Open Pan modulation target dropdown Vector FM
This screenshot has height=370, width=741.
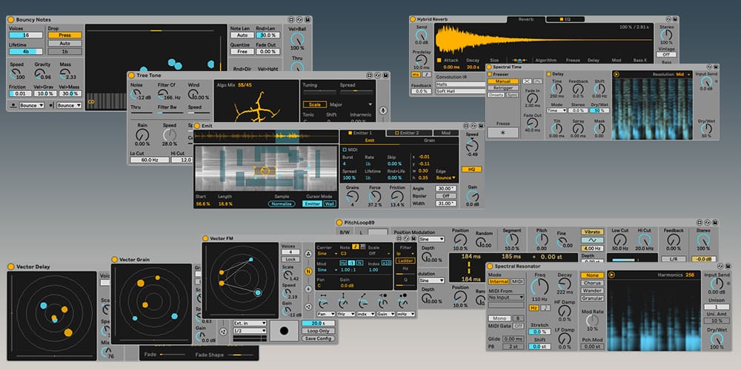(325, 314)
